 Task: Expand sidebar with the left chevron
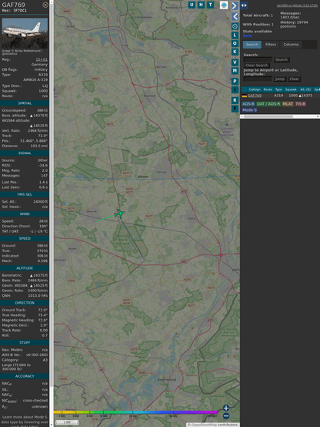pos(235,17)
